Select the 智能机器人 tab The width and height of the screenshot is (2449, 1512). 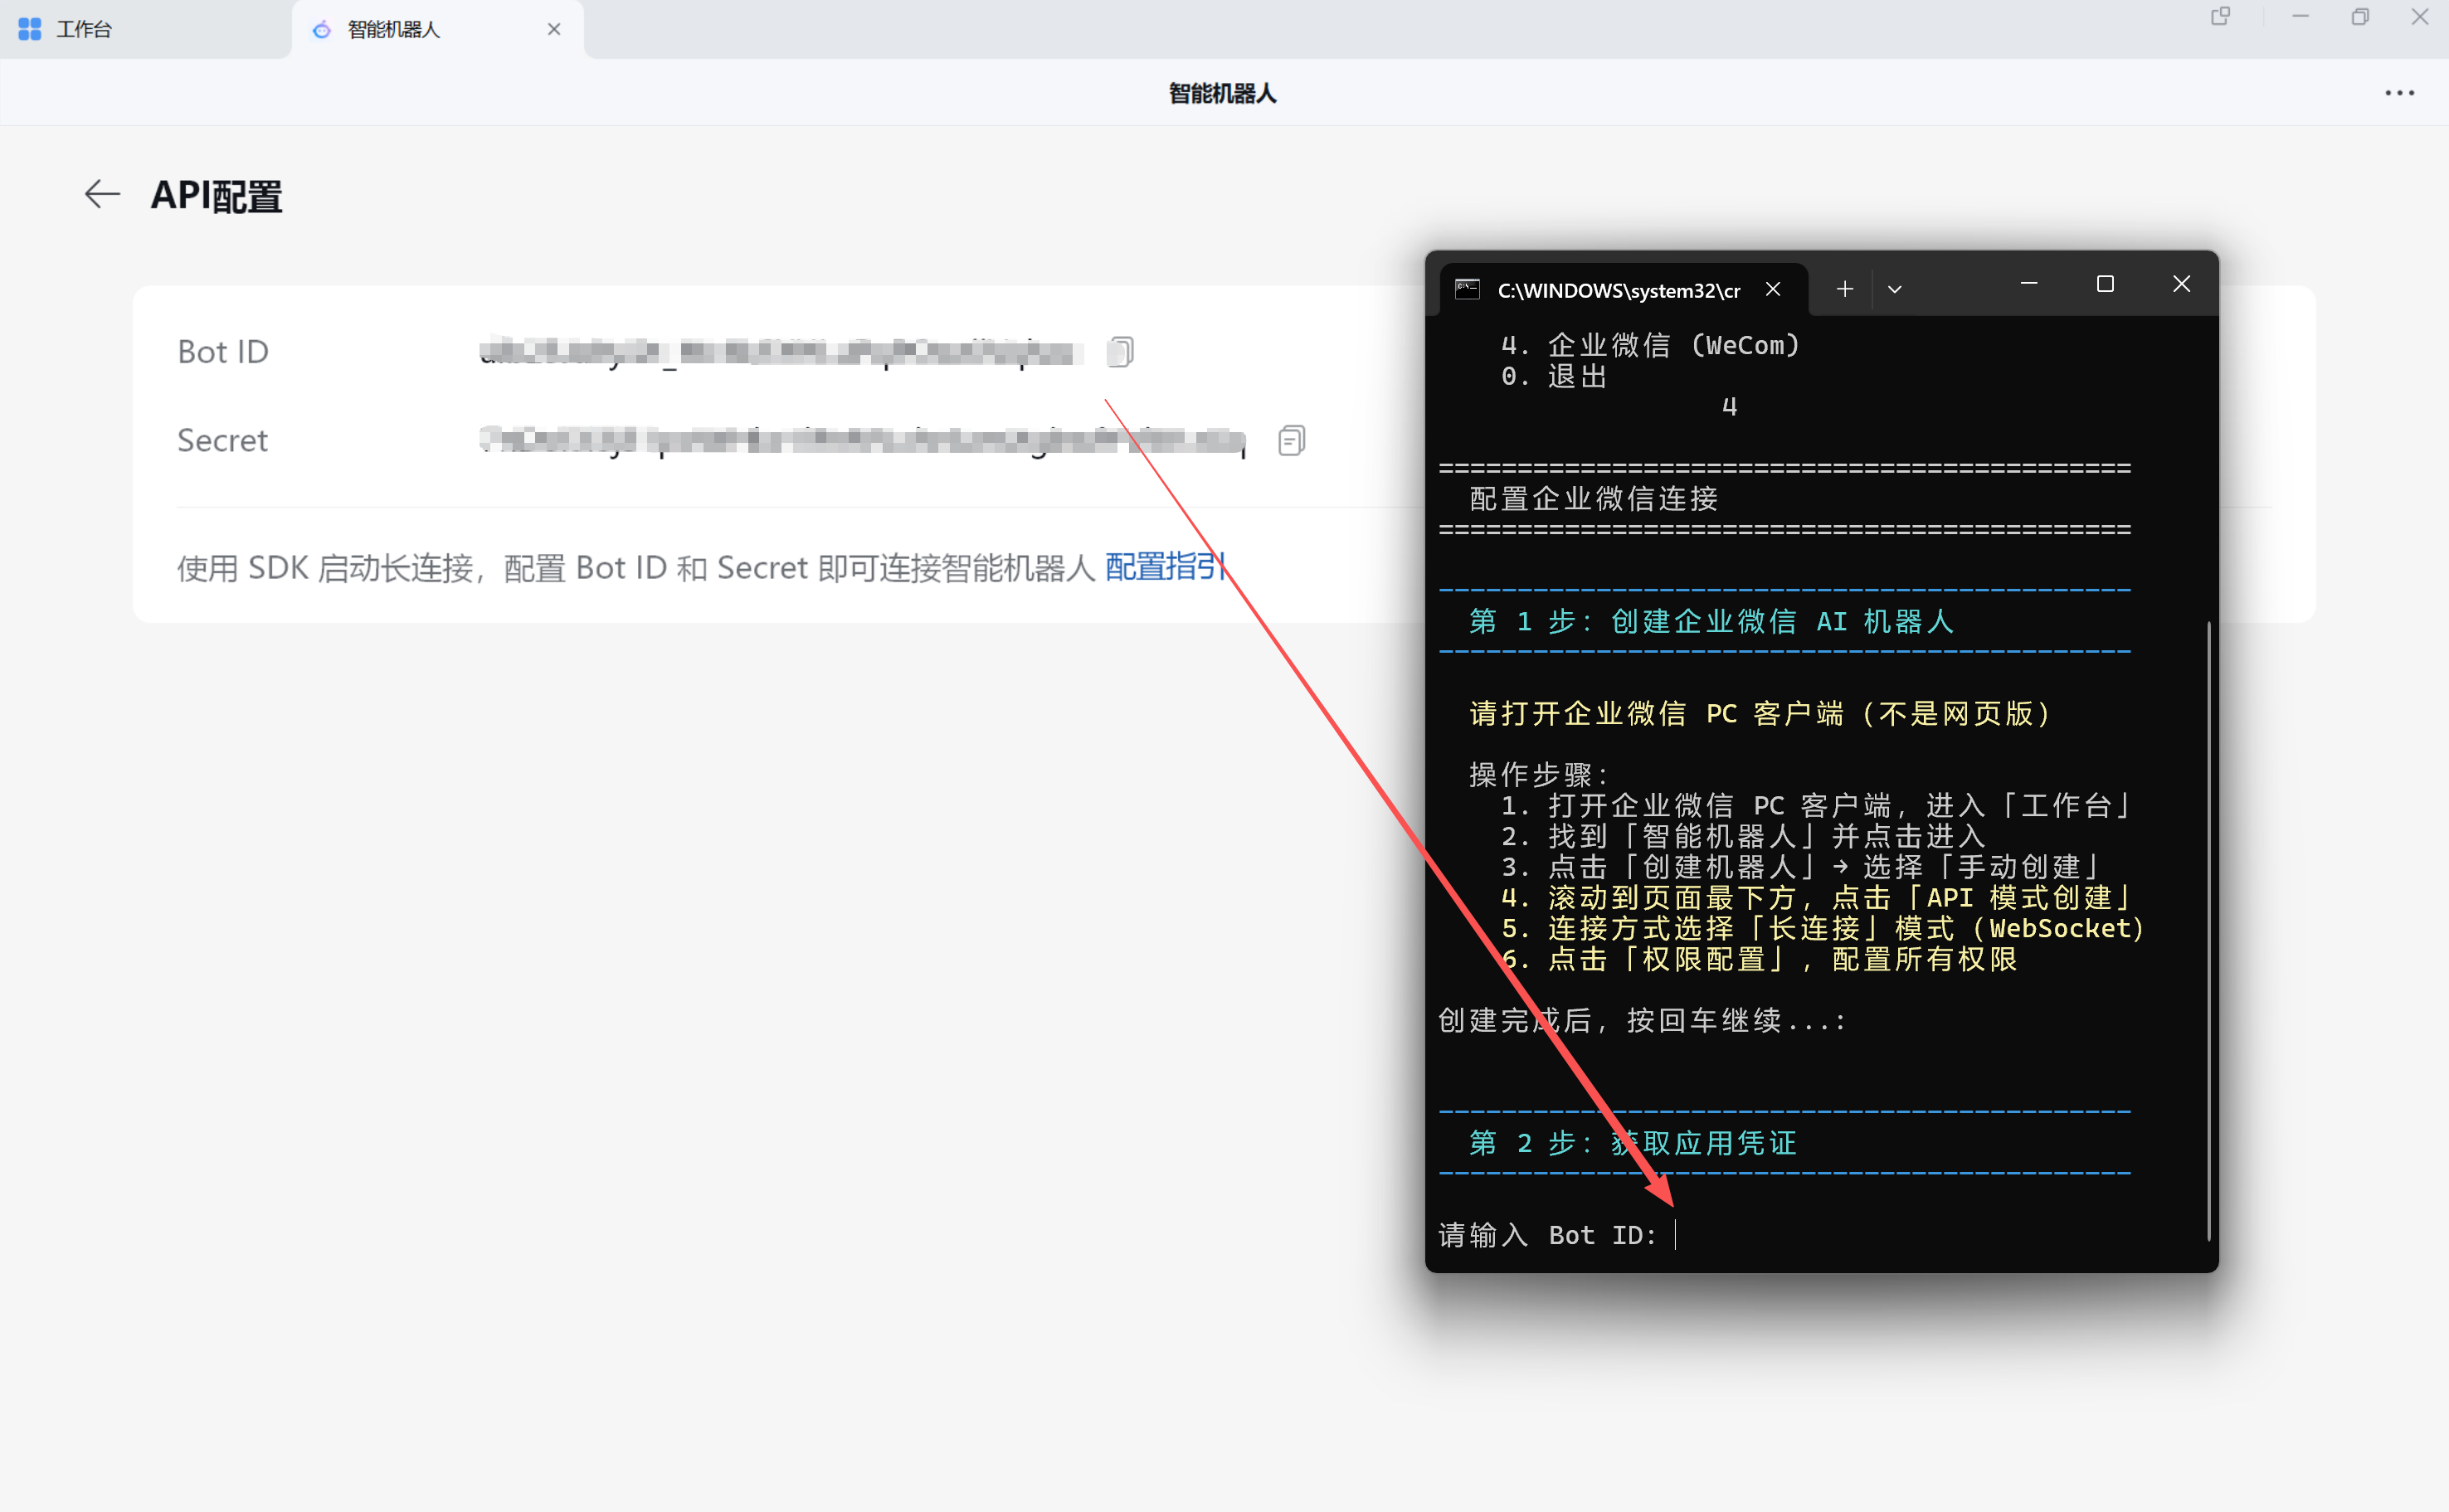pyautogui.click(x=395, y=29)
